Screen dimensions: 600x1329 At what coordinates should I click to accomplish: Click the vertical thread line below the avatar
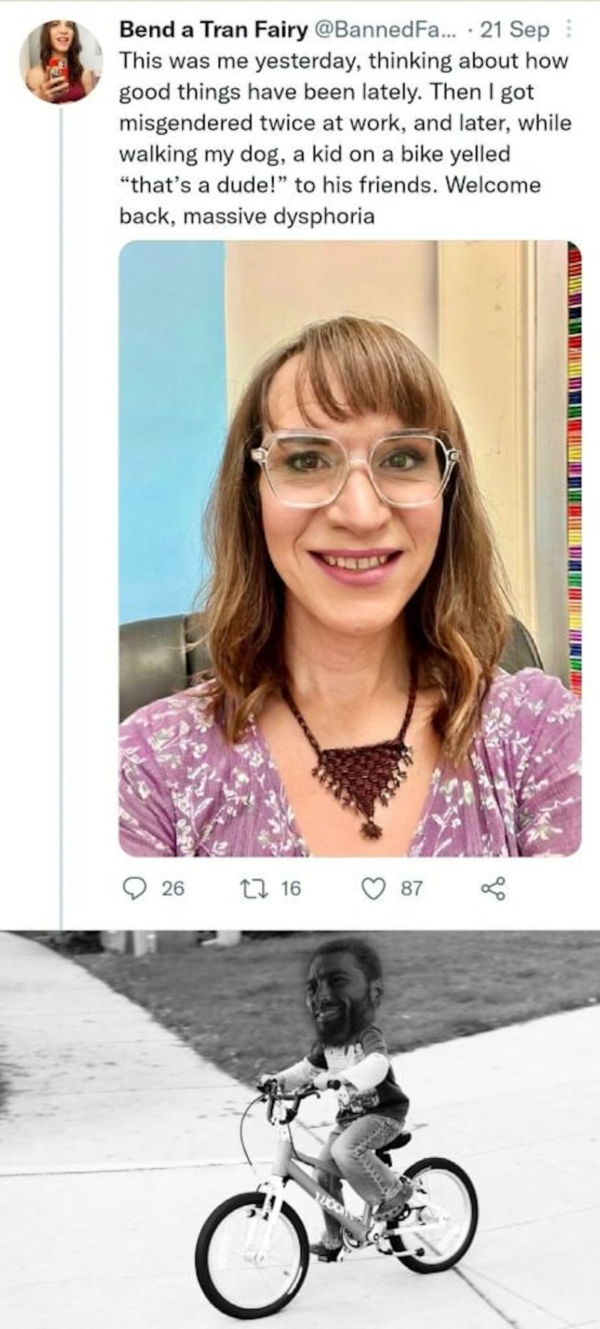click(61, 519)
